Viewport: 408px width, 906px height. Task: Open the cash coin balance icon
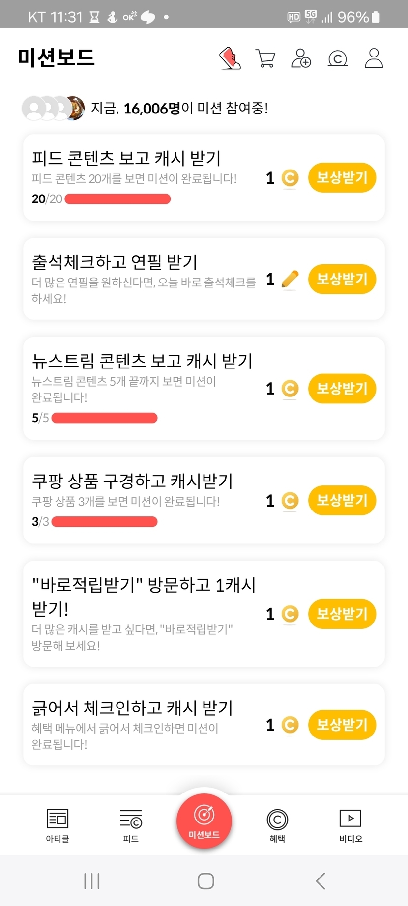[338, 58]
